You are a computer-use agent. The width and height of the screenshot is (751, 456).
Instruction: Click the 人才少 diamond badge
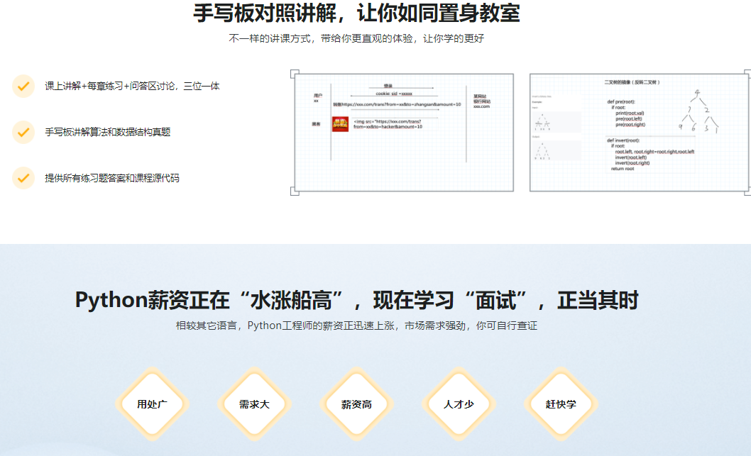pos(459,404)
